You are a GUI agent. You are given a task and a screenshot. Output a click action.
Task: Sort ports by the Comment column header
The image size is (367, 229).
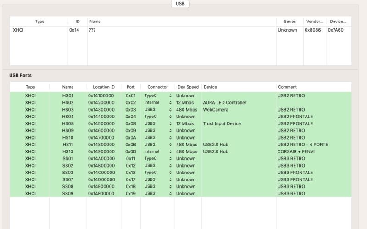287,87
